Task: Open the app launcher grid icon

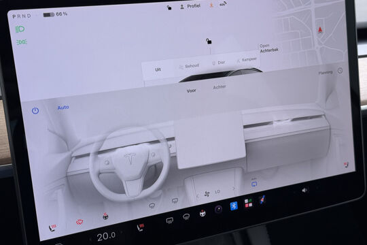Action: tap(248, 203)
